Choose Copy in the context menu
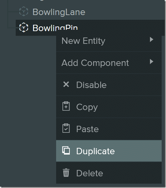 coord(109,107)
